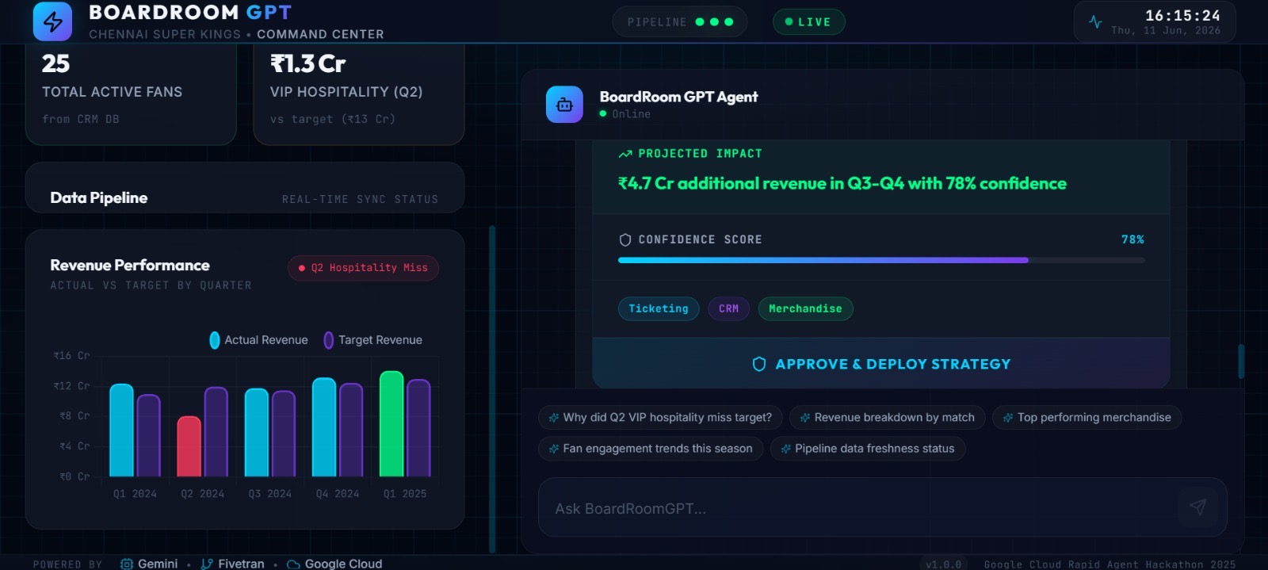
Task: Click the Ticketing source tag
Action: coord(659,308)
